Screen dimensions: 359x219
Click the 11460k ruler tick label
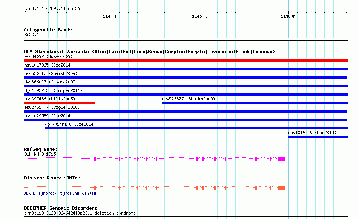[288, 16]
